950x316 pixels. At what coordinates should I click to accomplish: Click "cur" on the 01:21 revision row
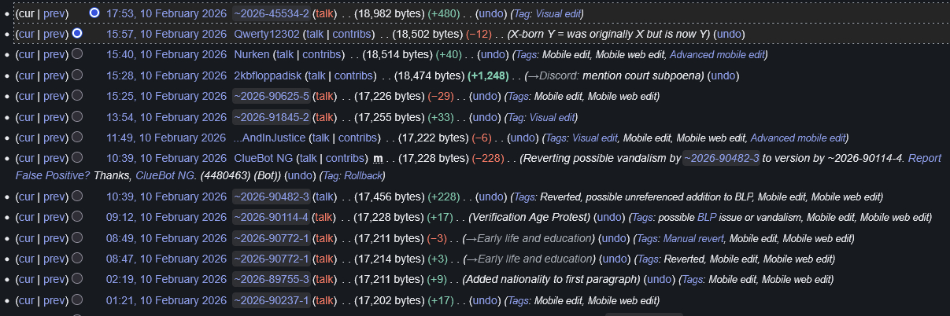[x=25, y=300]
